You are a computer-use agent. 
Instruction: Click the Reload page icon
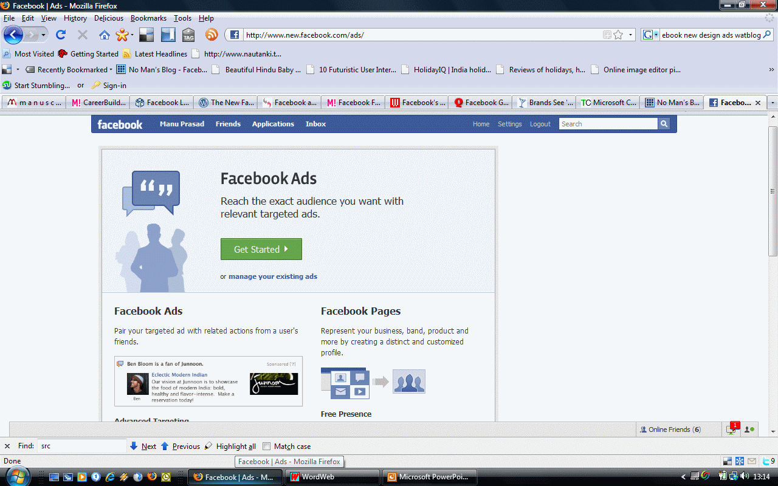61,35
